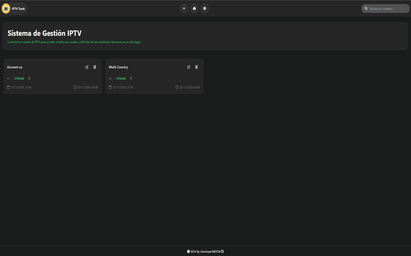The width and height of the screenshot is (411, 256).
Task: Select the 'Account us' card title
Action: point(15,67)
